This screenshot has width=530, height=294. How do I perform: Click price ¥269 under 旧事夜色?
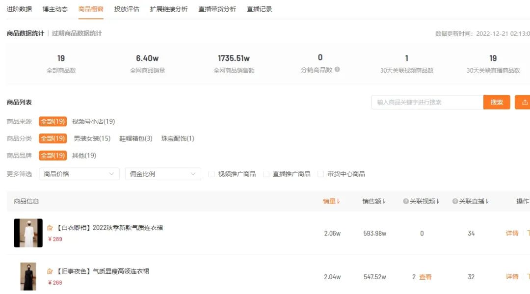[55, 283]
